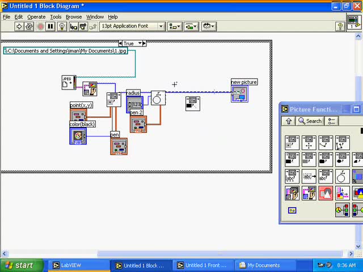Pick the red masked picture icon in palette
The height and width of the screenshot is (272, 363).
click(326, 193)
